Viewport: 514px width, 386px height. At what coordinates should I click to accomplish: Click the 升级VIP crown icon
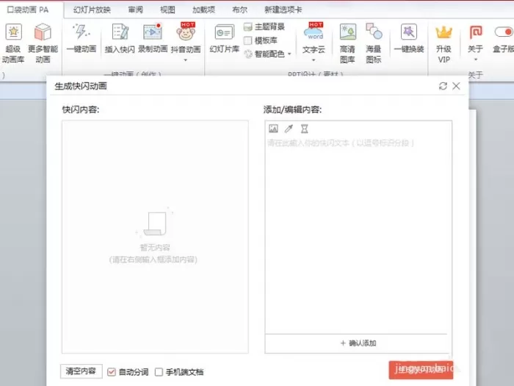click(x=444, y=32)
